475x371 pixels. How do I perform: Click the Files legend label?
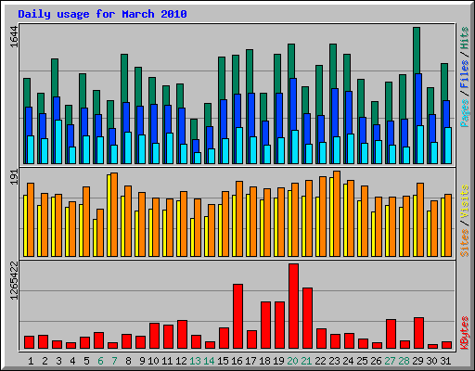[x=465, y=74]
